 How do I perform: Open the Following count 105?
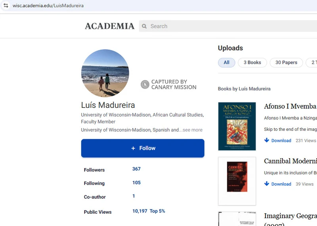(x=136, y=183)
